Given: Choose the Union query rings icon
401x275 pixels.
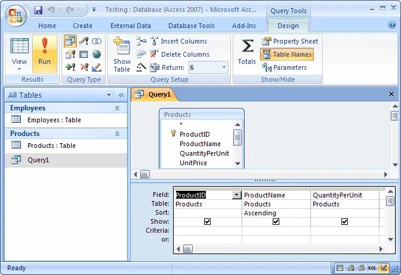Looking at the screenshot, I should 97,41.
